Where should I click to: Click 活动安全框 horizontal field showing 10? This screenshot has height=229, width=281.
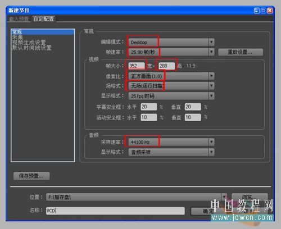[149, 117]
